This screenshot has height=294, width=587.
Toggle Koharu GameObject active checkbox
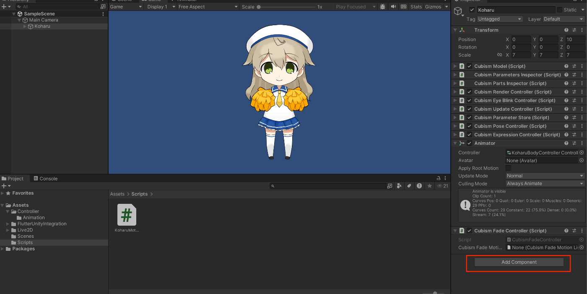click(472, 10)
